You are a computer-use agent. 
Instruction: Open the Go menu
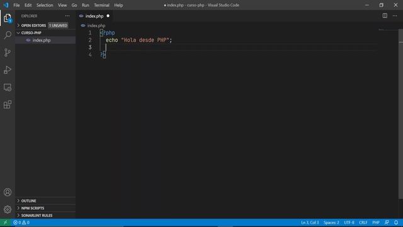(x=74, y=5)
